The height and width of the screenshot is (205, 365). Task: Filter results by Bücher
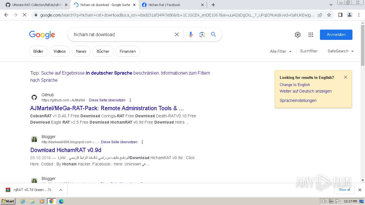click(103, 51)
